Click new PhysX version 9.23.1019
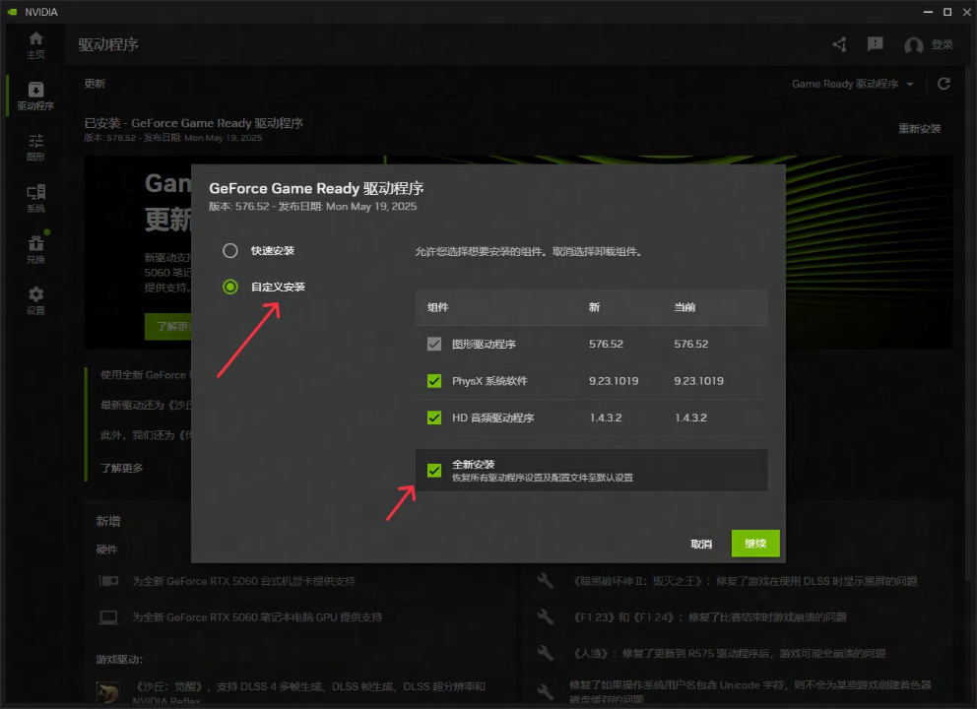The width and height of the screenshot is (977, 709). pyautogui.click(x=614, y=381)
